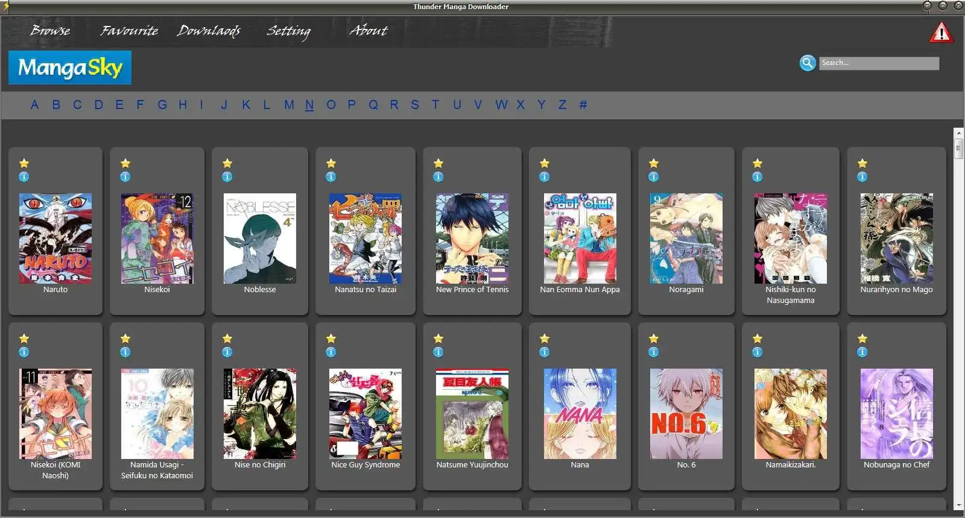The height and width of the screenshot is (518, 965).
Task: Click the scrollbar up arrow
Action: (x=958, y=133)
